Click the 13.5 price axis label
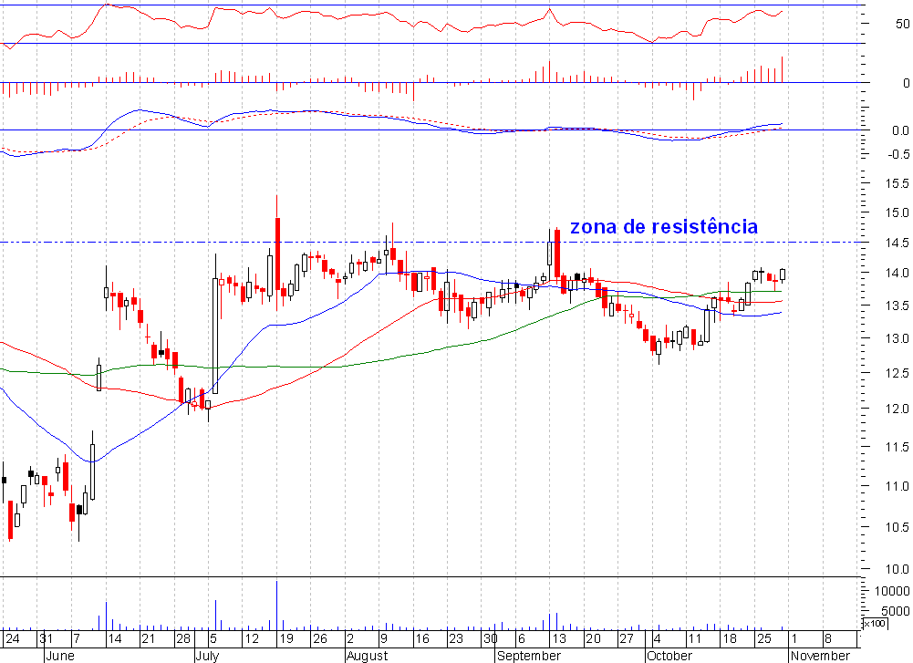913x663 pixels. [897, 306]
